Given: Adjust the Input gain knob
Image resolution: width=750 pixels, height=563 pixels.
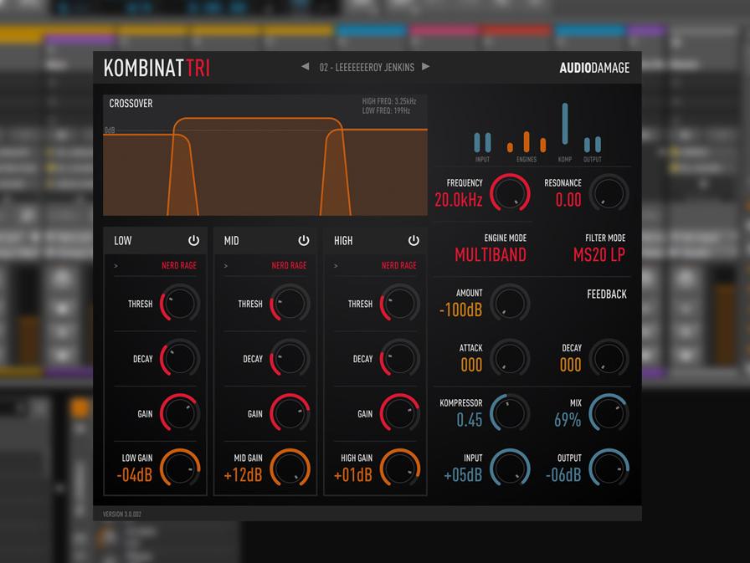Looking at the screenshot, I should pos(511,468).
